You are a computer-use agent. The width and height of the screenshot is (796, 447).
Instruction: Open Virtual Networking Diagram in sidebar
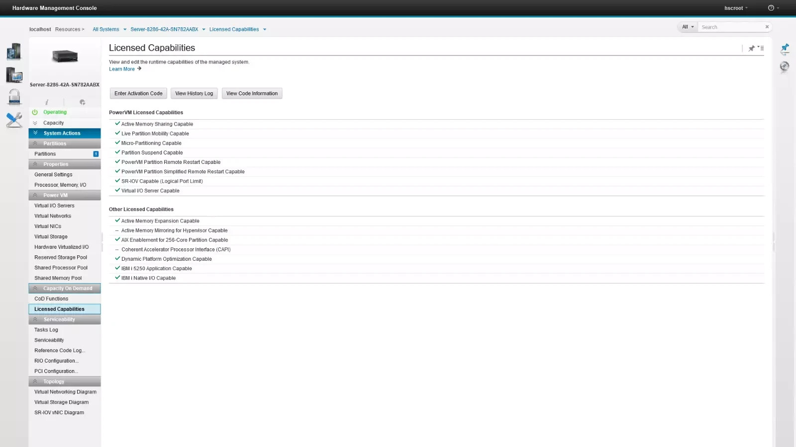(65, 392)
